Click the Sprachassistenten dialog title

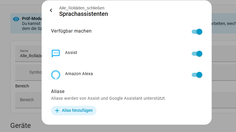point(84,14)
